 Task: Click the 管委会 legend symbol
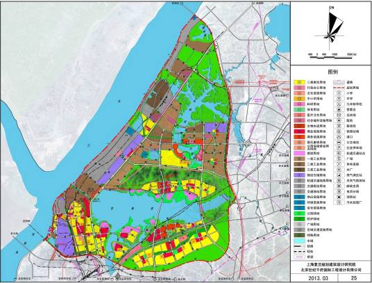339,110
